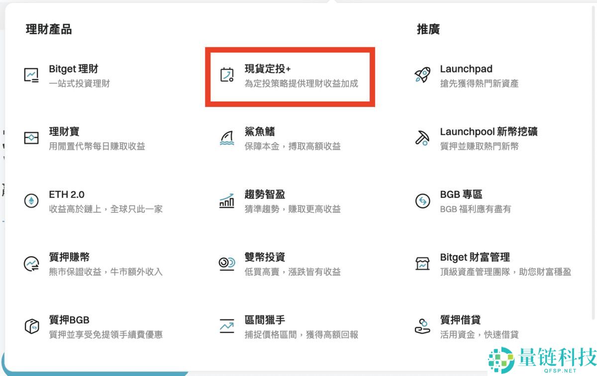Click the Bitget 財富管理 briefcase icon
Viewport: 597px width, 376px height.
click(x=422, y=263)
